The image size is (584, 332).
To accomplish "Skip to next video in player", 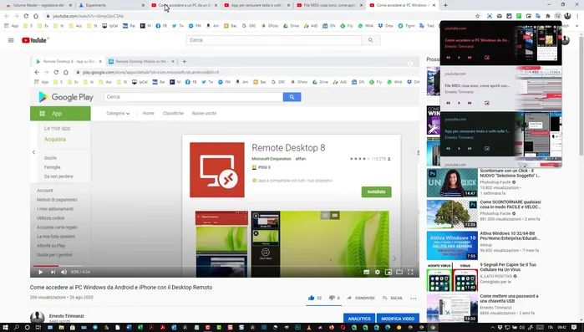I will [53, 272].
